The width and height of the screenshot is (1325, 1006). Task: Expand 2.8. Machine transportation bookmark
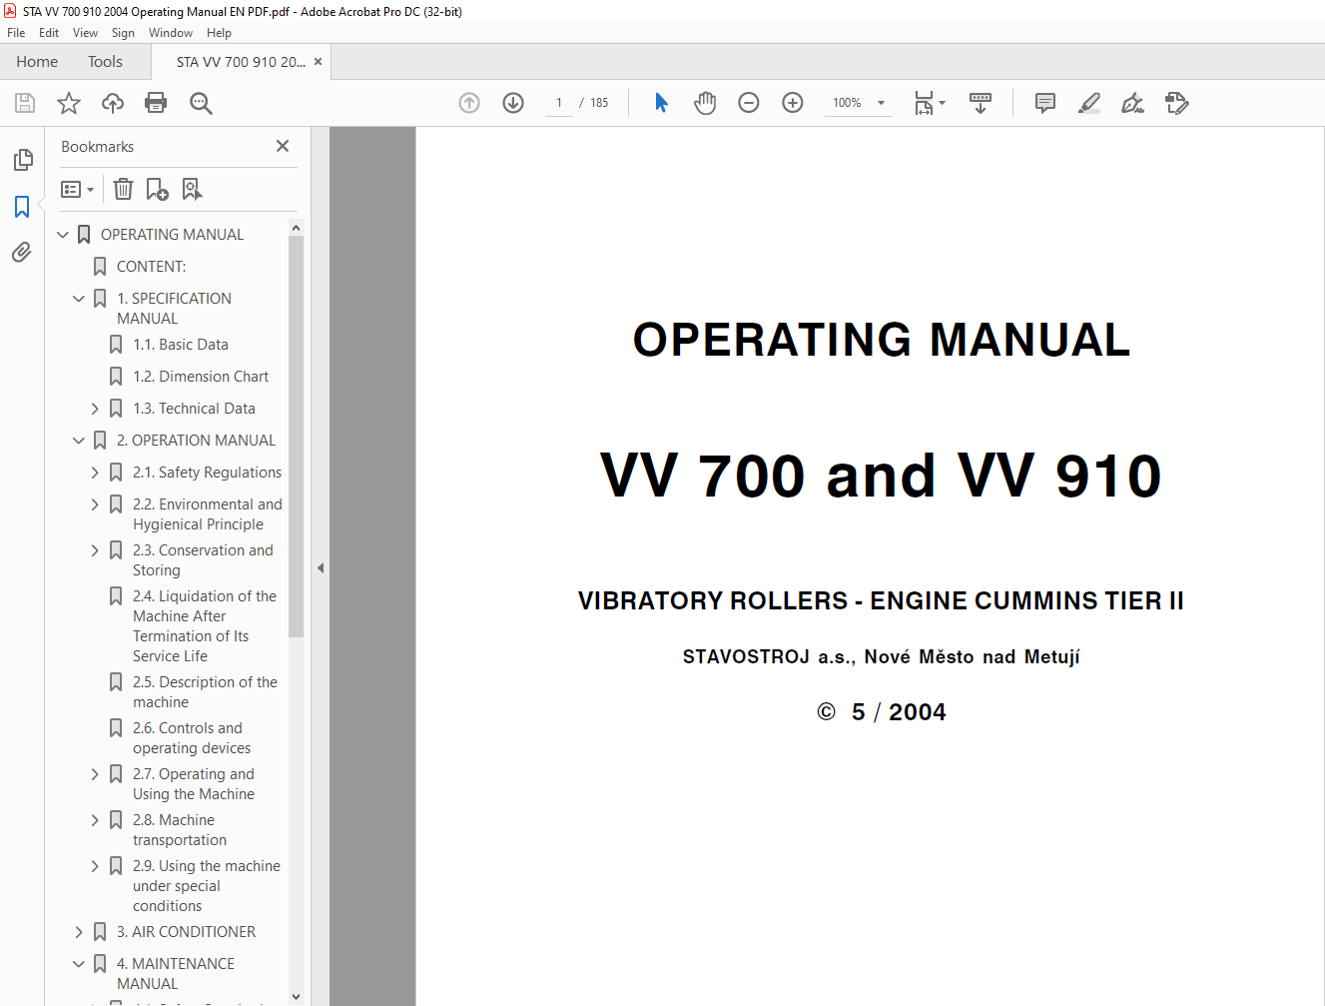(x=95, y=820)
